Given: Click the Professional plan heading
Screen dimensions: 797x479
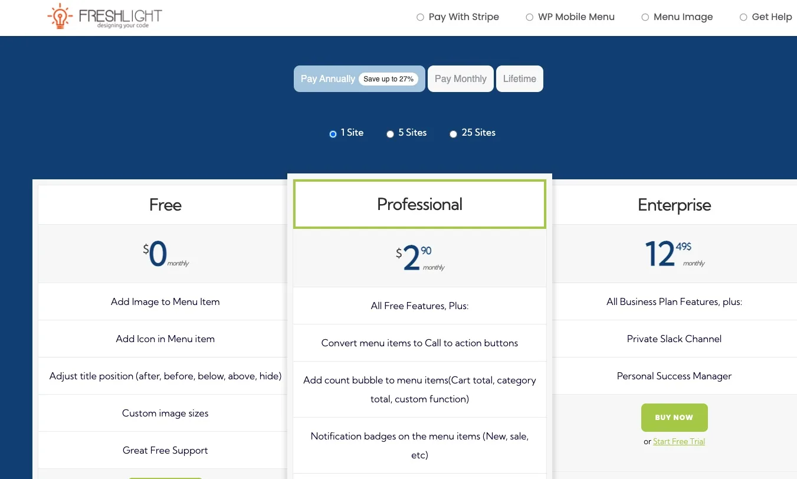Looking at the screenshot, I should point(419,204).
